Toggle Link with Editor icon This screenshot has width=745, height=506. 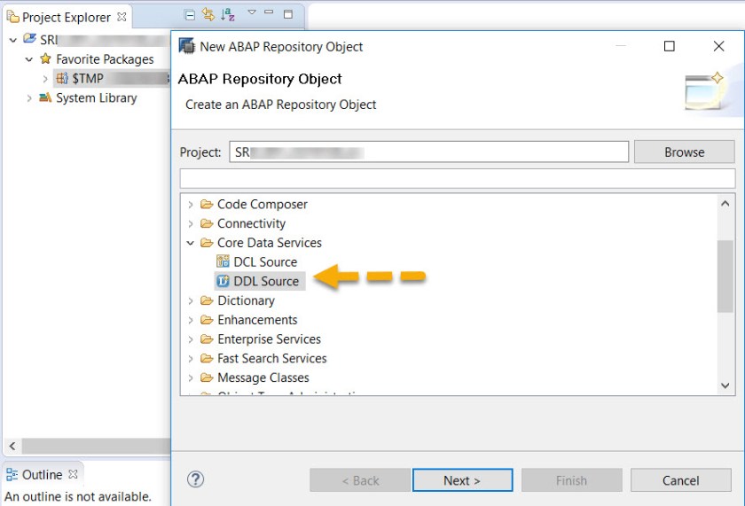pos(208,14)
